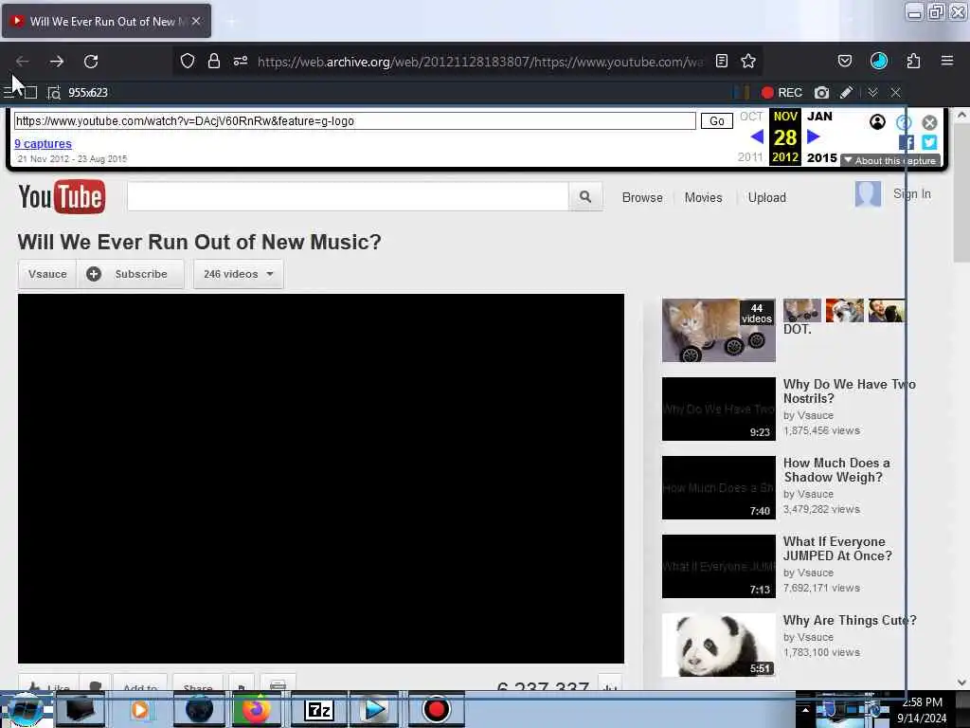Bookmark this page with the star
The width and height of the screenshot is (970, 728).
(748, 61)
